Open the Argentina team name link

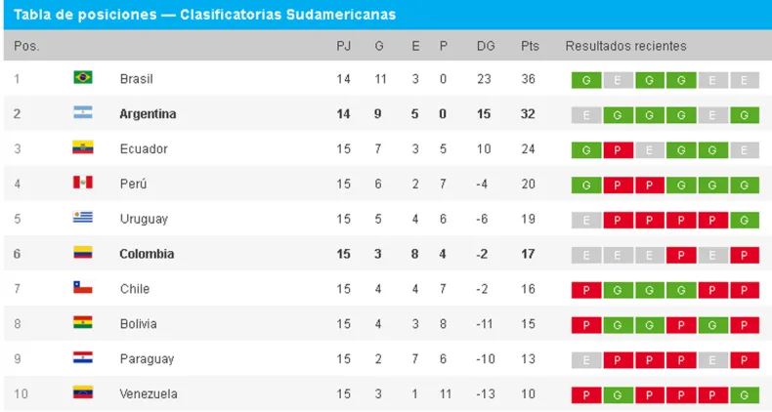point(148,114)
